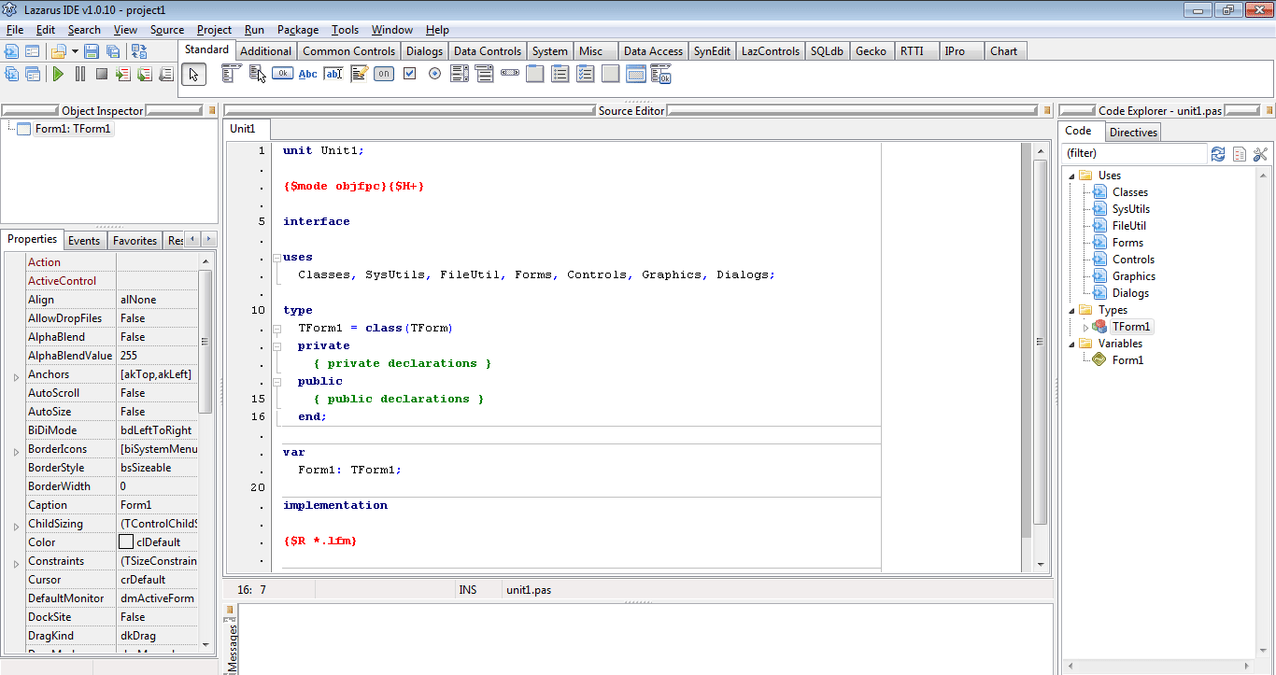Click the View Units icon
The width and height of the screenshot is (1276, 675).
coord(11,74)
